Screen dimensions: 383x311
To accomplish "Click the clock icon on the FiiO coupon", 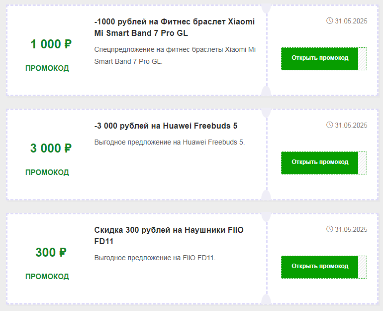I will tap(329, 229).
